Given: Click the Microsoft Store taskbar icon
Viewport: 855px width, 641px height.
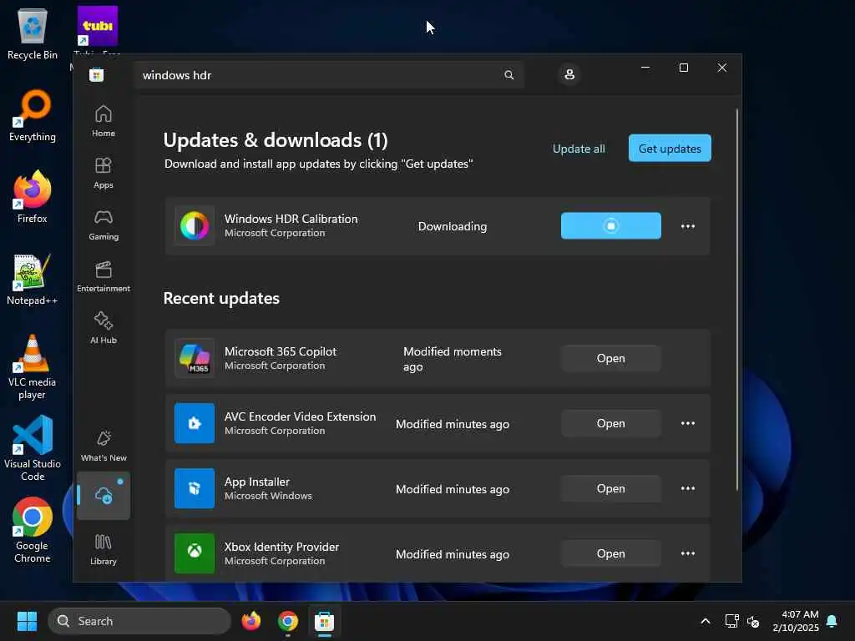Looking at the screenshot, I should [x=324, y=621].
